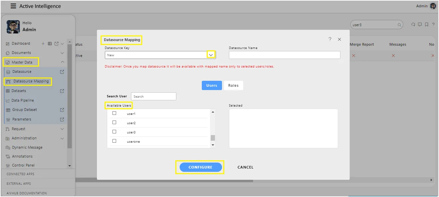Select Datasets in the sidebar menu
The width and height of the screenshot is (439, 197).
[x=19, y=91]
